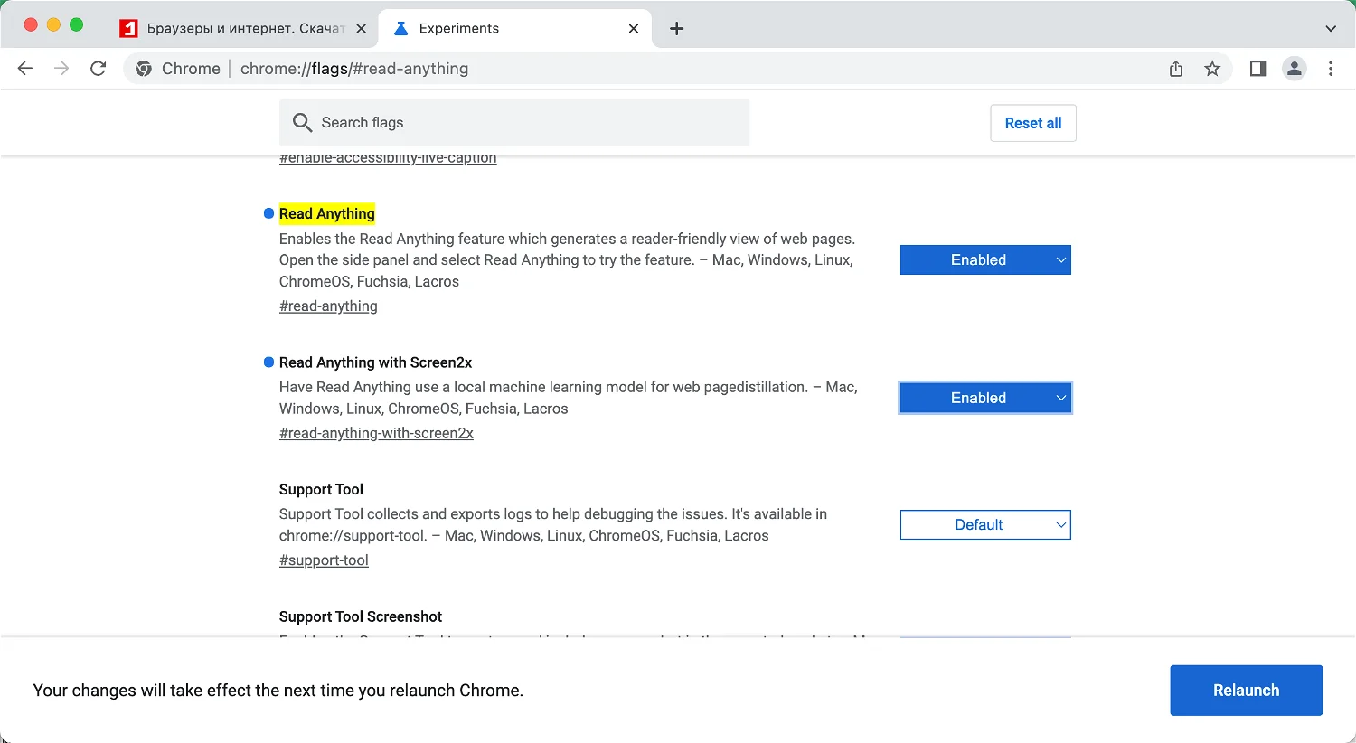Open the profile avatar menu

click(1295, 69)
